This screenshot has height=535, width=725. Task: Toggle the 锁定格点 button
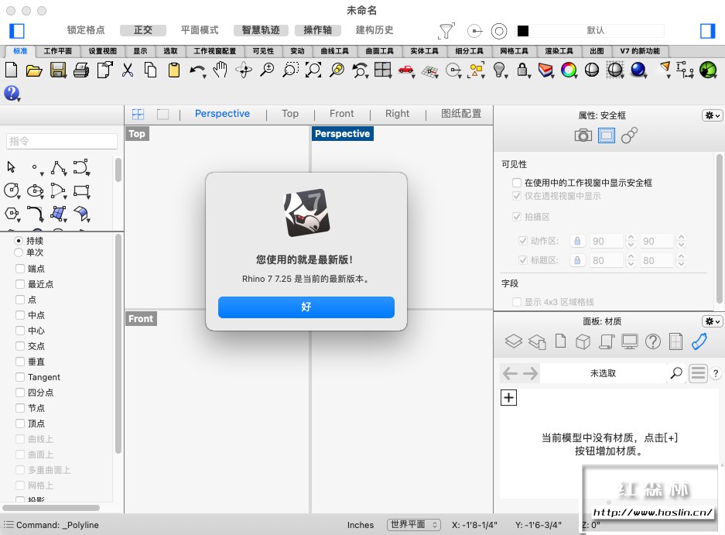86,30
